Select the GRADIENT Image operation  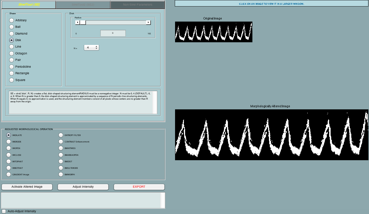[x=8, y=174]
